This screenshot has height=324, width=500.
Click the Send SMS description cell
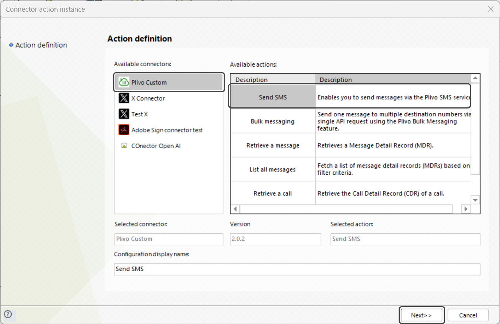pyautogui.click(x=393, y=97)
